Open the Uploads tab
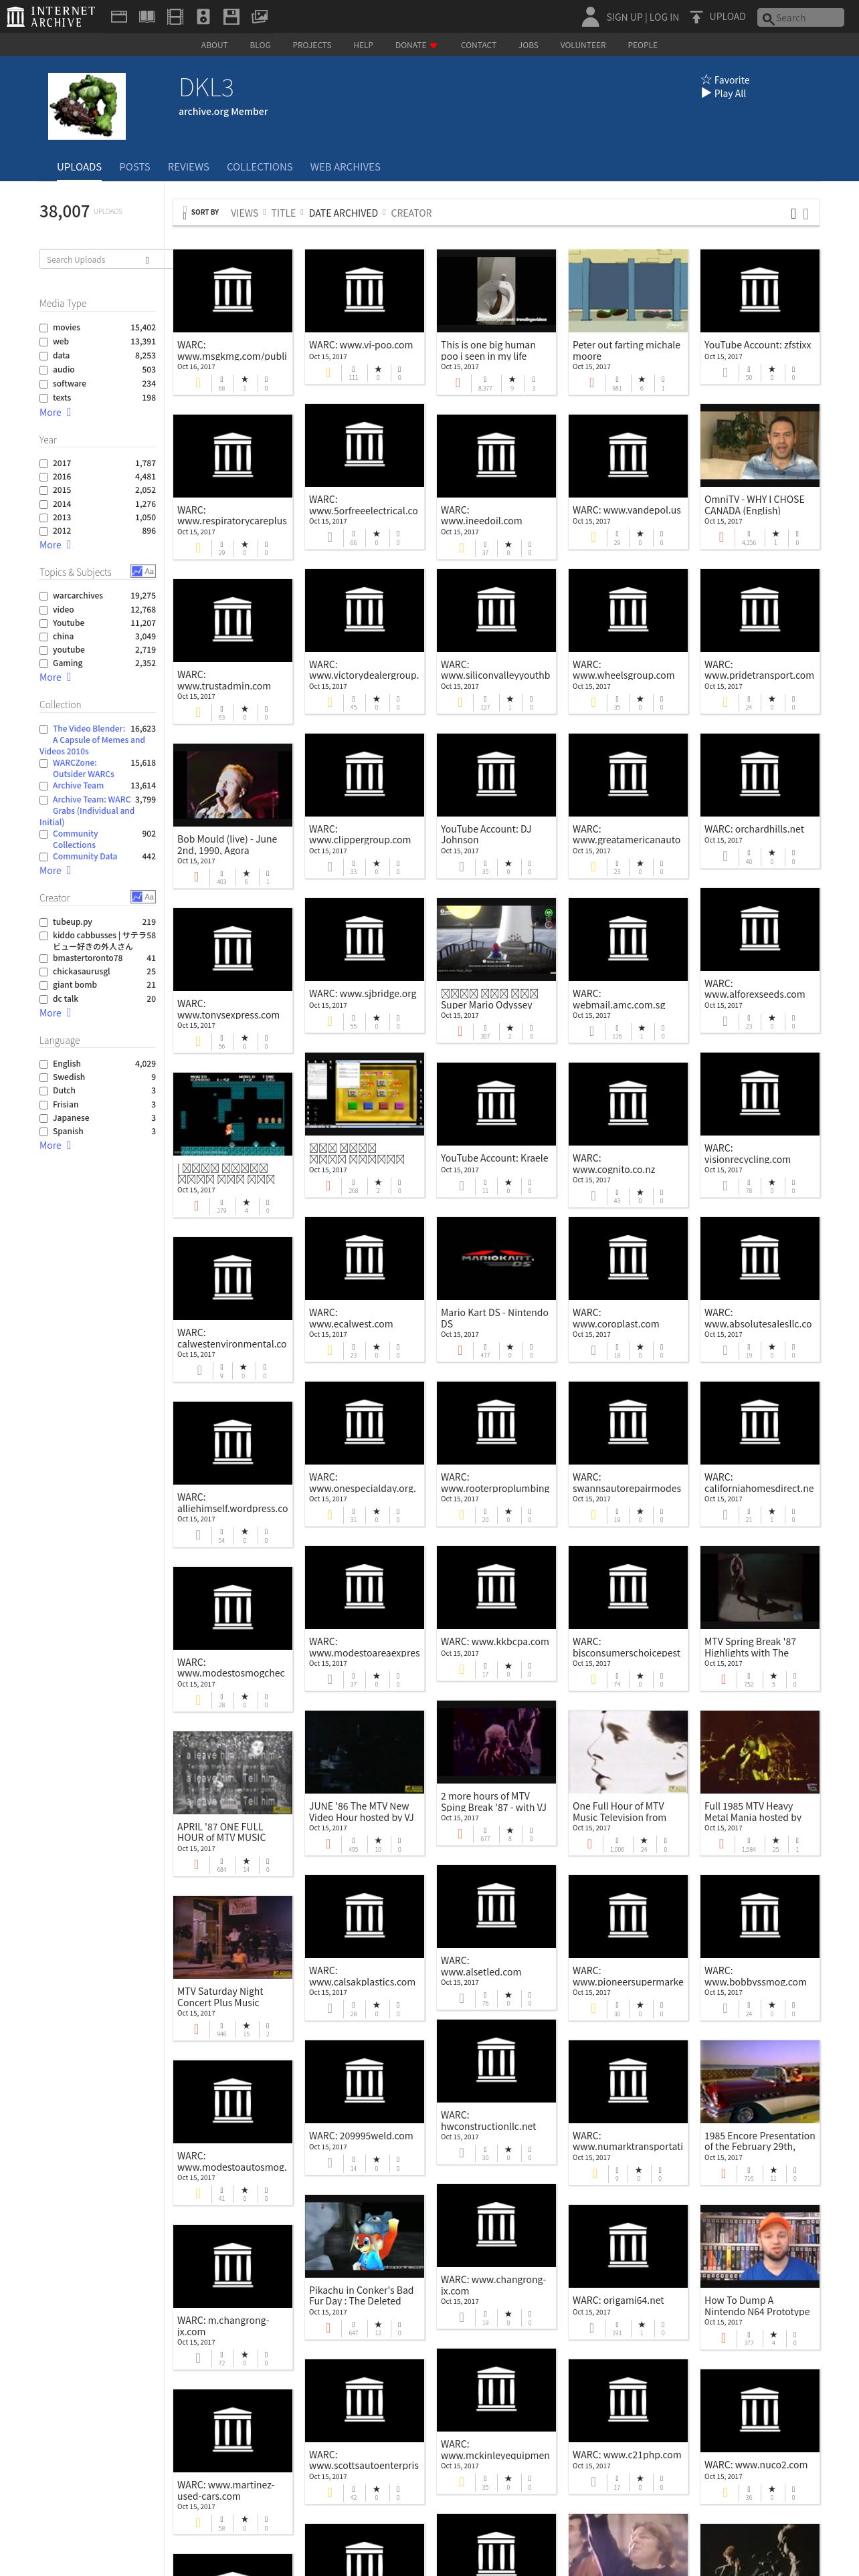Screen dimensions: 859x2576 click(x=79, y=167)
